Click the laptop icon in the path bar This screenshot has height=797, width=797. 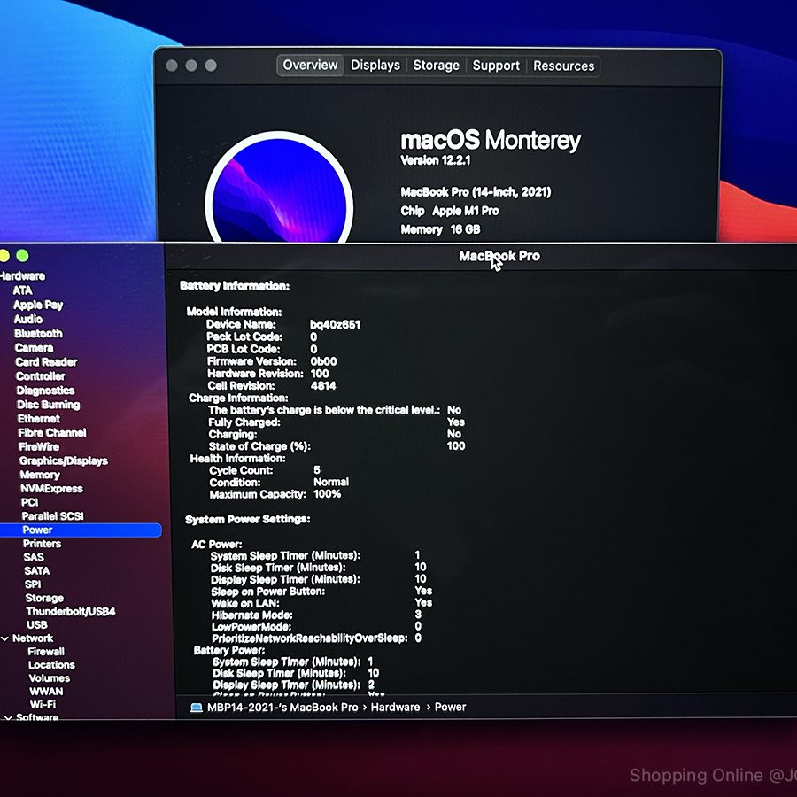pos(197,708)
